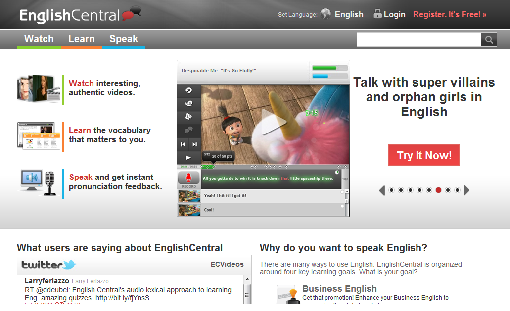
Task: Select the fourth carousel dot
Action: [420, 190]
